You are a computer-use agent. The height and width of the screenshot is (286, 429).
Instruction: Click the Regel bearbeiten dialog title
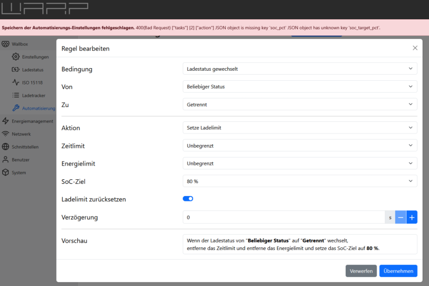click(x=85, y=48)
